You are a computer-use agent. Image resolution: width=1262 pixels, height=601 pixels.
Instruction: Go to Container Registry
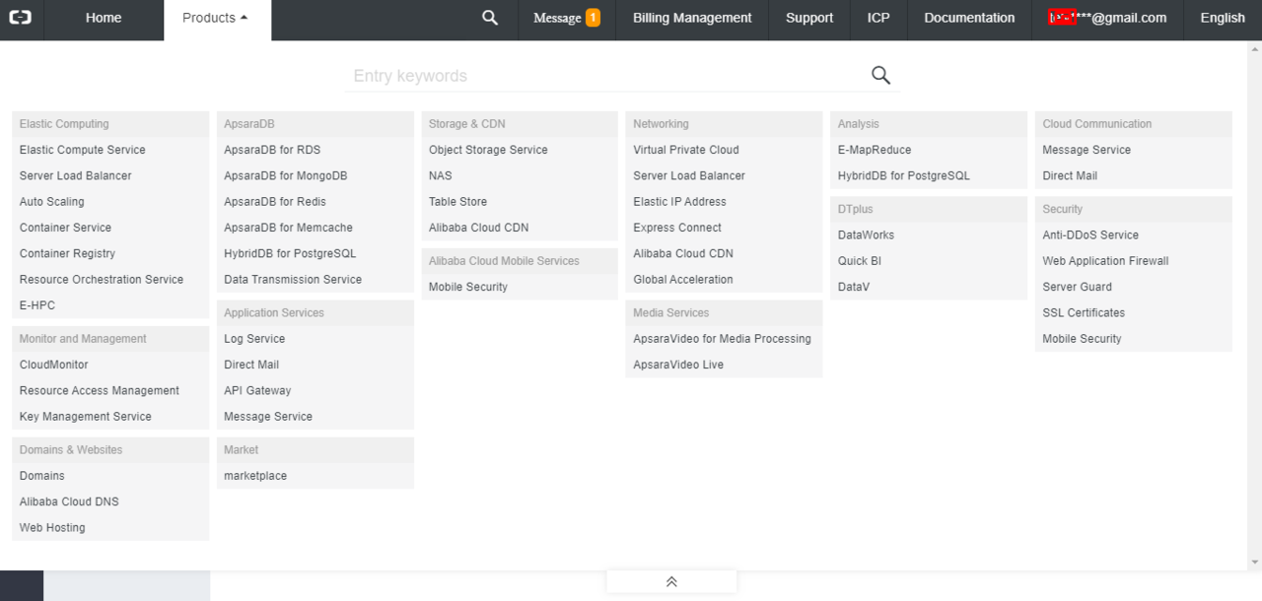pyautogui.click(x=67, y=253)
